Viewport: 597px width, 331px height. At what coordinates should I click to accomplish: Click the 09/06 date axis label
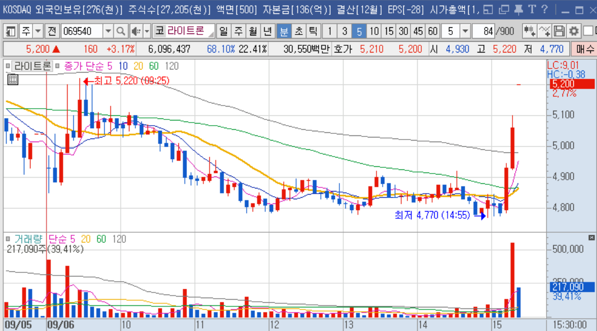61,325
